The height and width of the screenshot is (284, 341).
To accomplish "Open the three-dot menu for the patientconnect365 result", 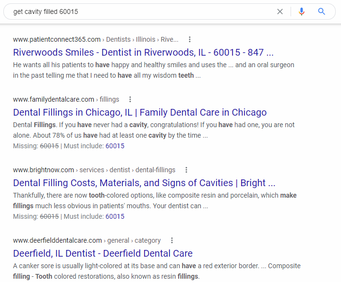I will (x=190, y=39).
